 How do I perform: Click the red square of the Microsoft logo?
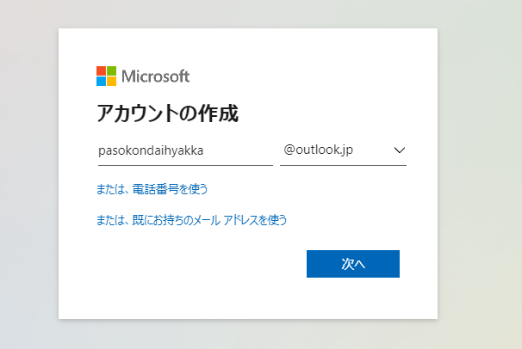click(x=101, y=70)
